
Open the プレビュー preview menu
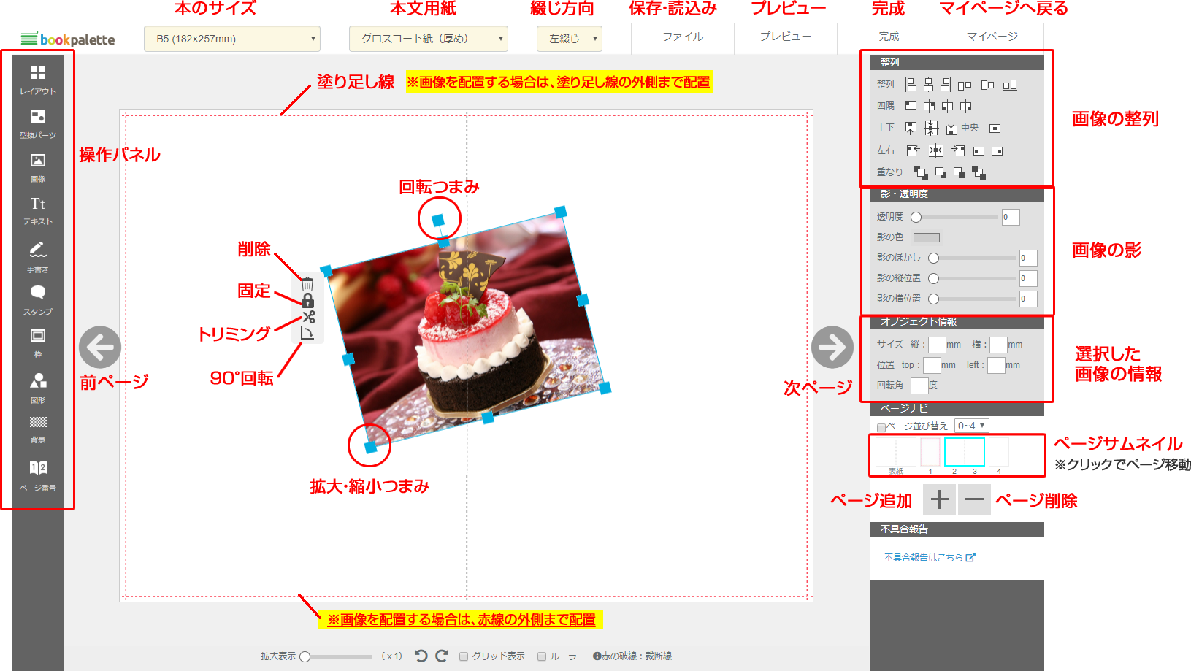[x=785, y=37]
